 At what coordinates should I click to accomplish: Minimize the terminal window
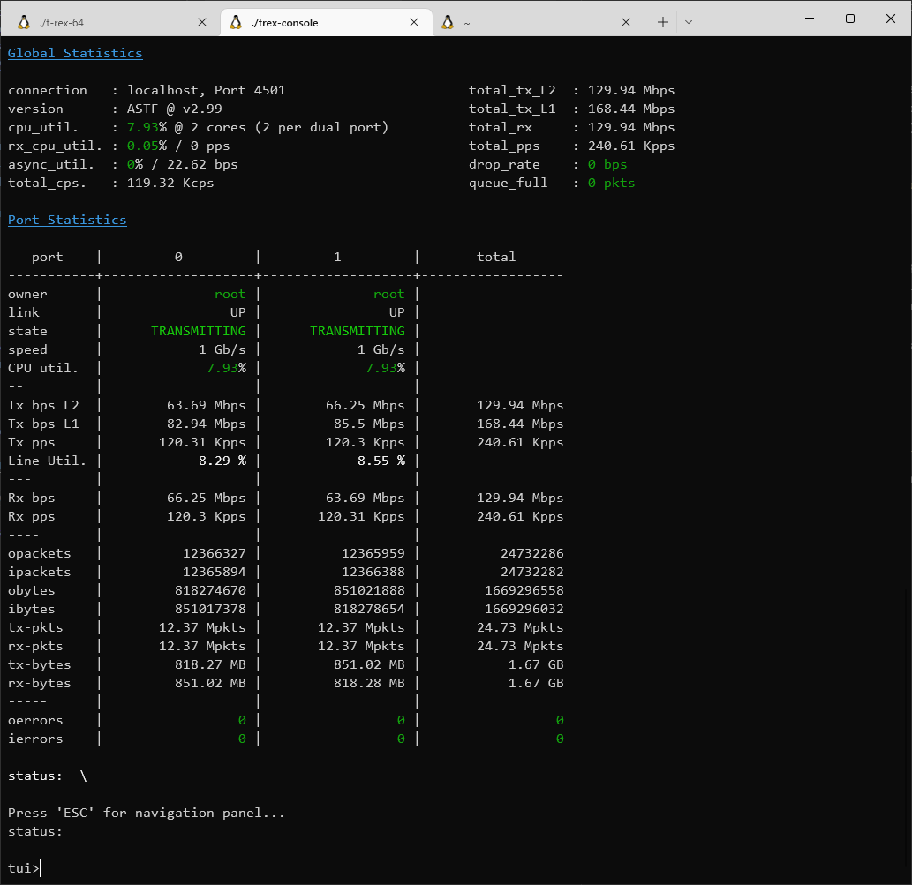[809, 19]
